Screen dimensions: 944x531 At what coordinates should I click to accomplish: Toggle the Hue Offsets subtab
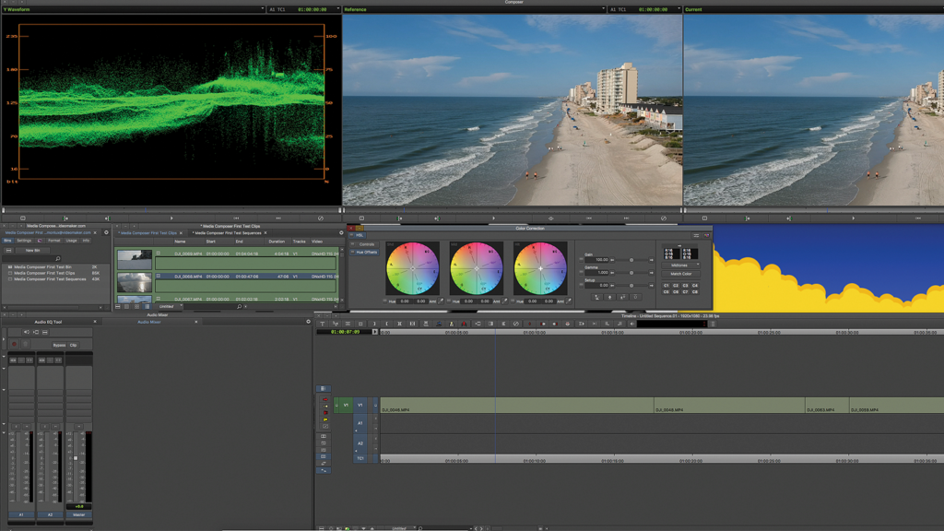click(366, 253)
